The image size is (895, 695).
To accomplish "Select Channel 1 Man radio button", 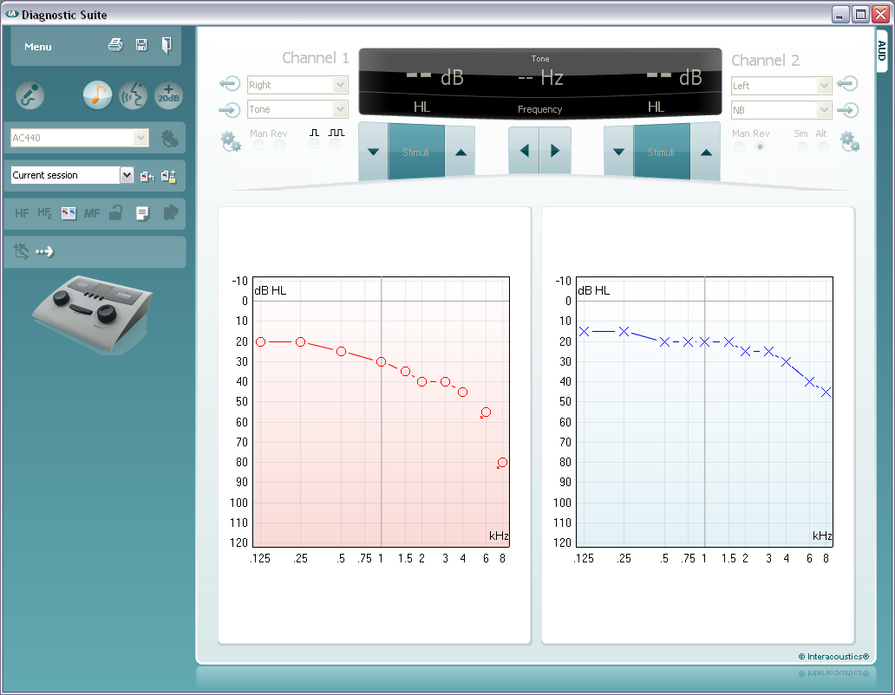I will (x=258, y=145).
